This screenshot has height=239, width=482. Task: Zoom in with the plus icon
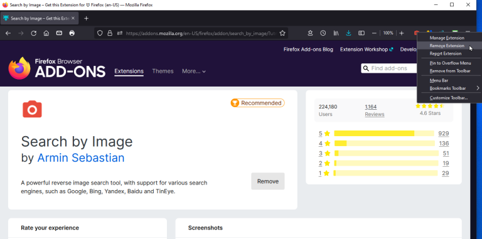click(x=402, y=33)
